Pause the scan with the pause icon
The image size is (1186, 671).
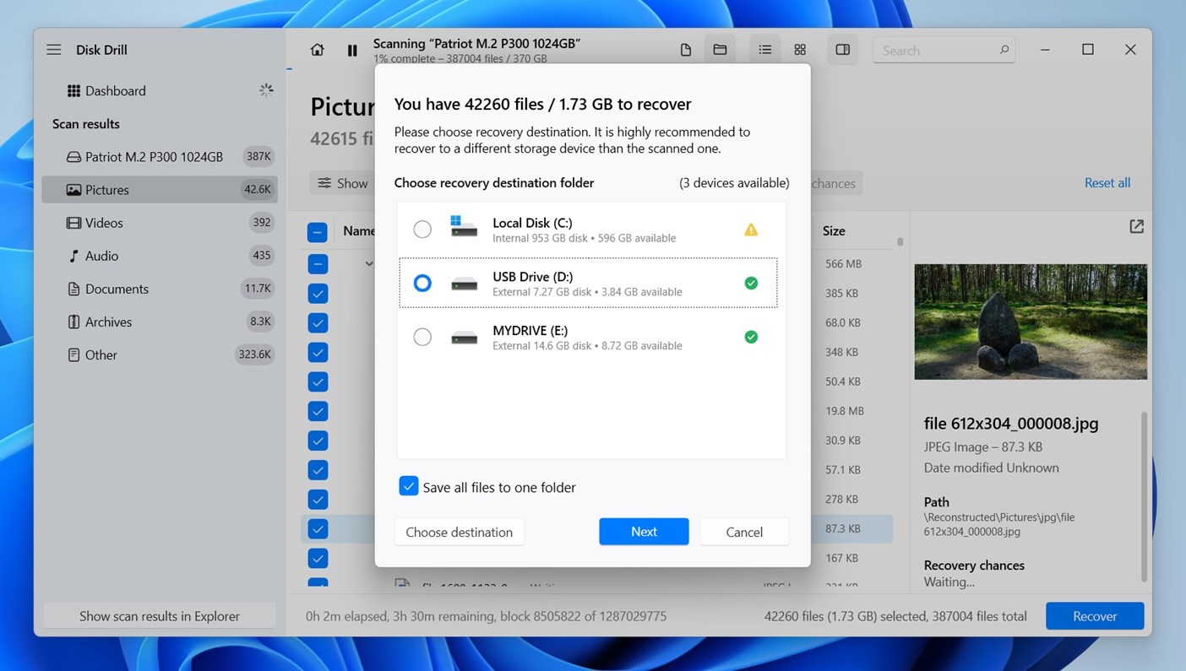(x=352, y=51)
